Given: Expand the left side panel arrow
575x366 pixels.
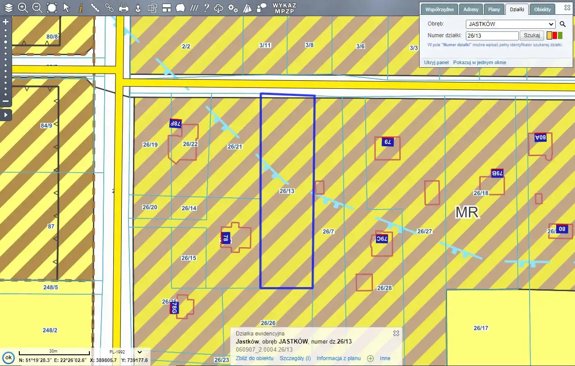Looking at the screenshot, I should tap(6, 115).
